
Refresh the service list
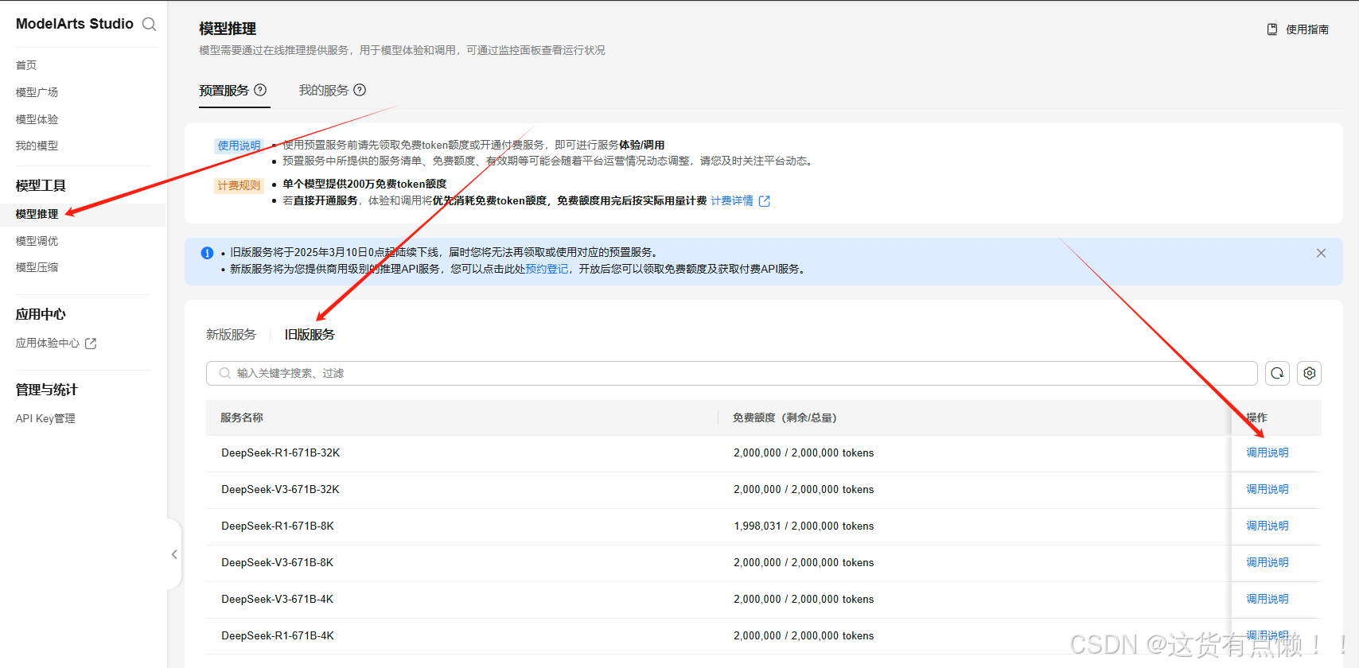pos(1277,373)
